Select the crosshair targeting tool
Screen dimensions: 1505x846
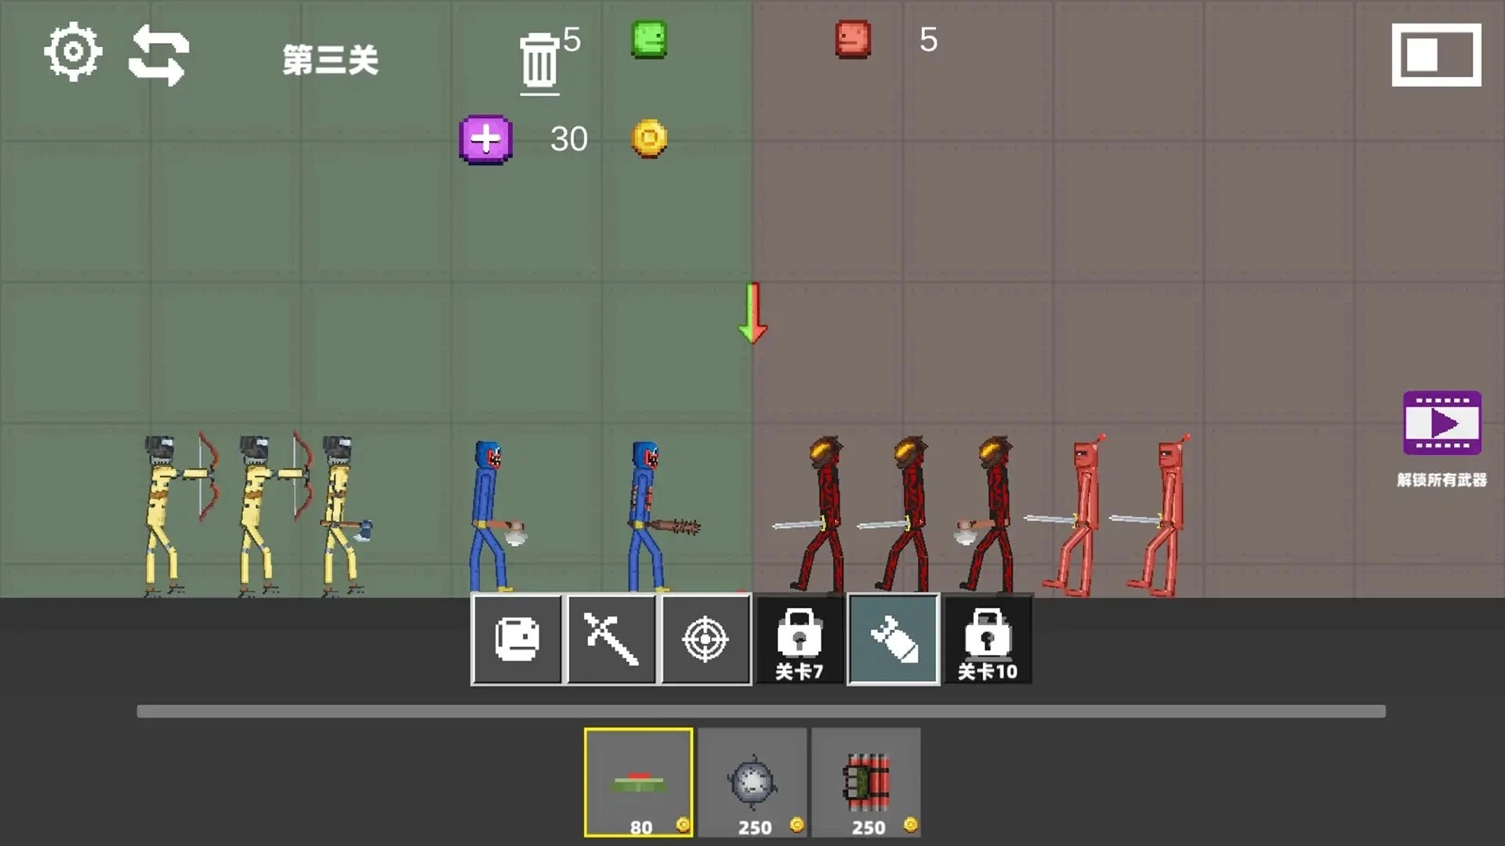[x=705, y=638]
